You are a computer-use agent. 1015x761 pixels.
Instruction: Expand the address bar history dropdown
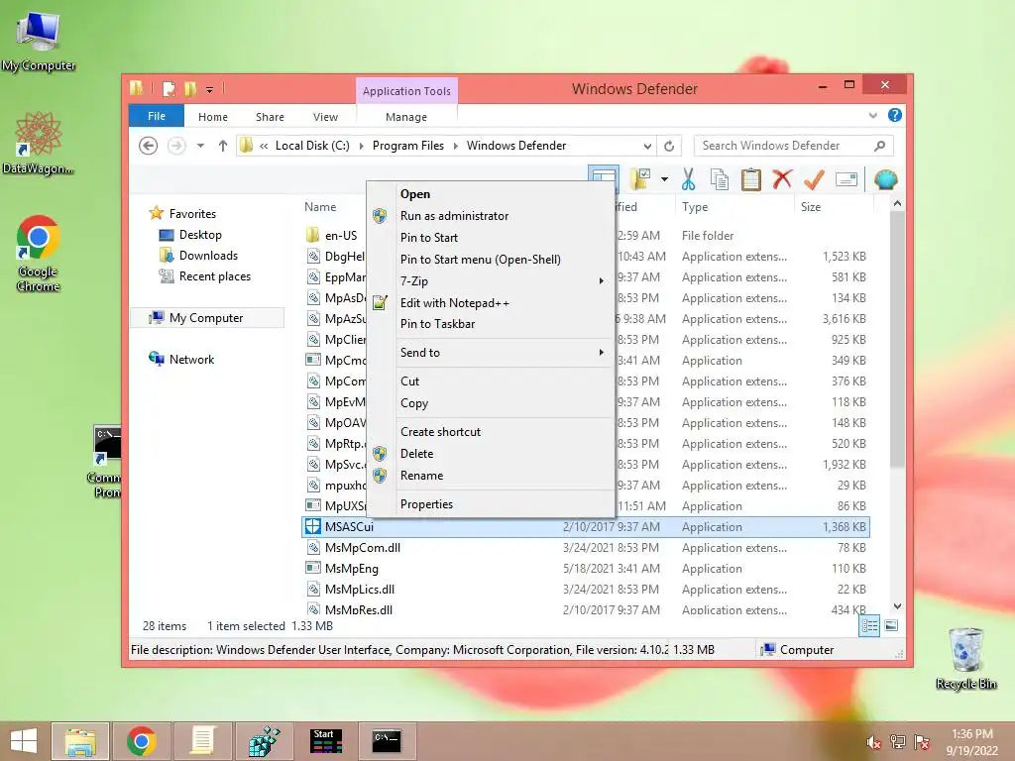coord(647,146)
